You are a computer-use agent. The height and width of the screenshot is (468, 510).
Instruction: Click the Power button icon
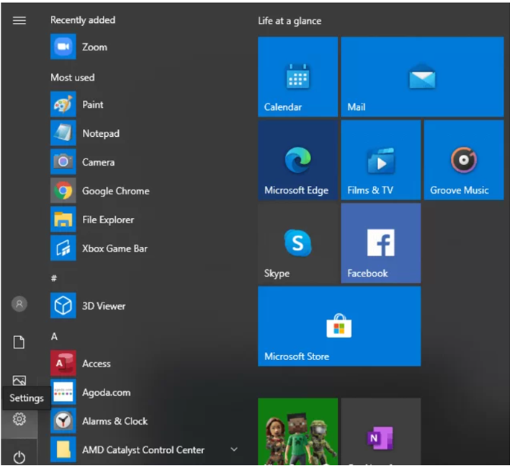(x=19, y=456)
